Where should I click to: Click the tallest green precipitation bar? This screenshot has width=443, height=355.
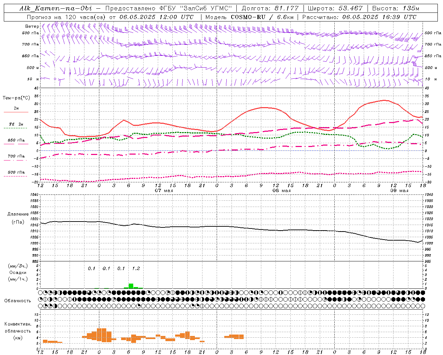pyautogui.click(x=131, y=286)
